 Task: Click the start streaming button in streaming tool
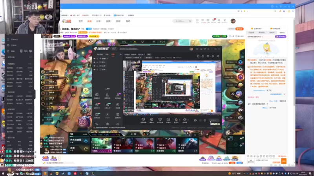point(214,120)
